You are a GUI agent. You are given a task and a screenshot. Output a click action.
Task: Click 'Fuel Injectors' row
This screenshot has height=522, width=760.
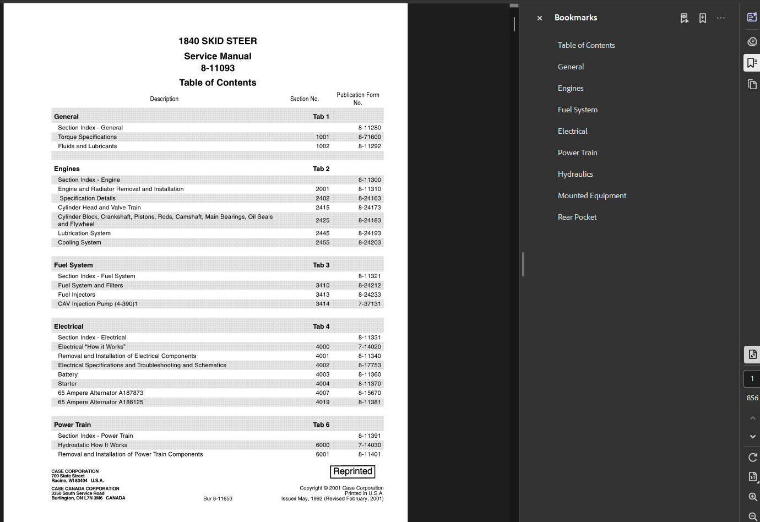coord(218,295)
